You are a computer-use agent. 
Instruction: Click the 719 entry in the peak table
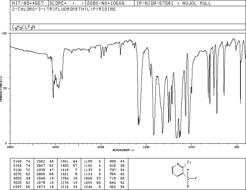point(113,178)
